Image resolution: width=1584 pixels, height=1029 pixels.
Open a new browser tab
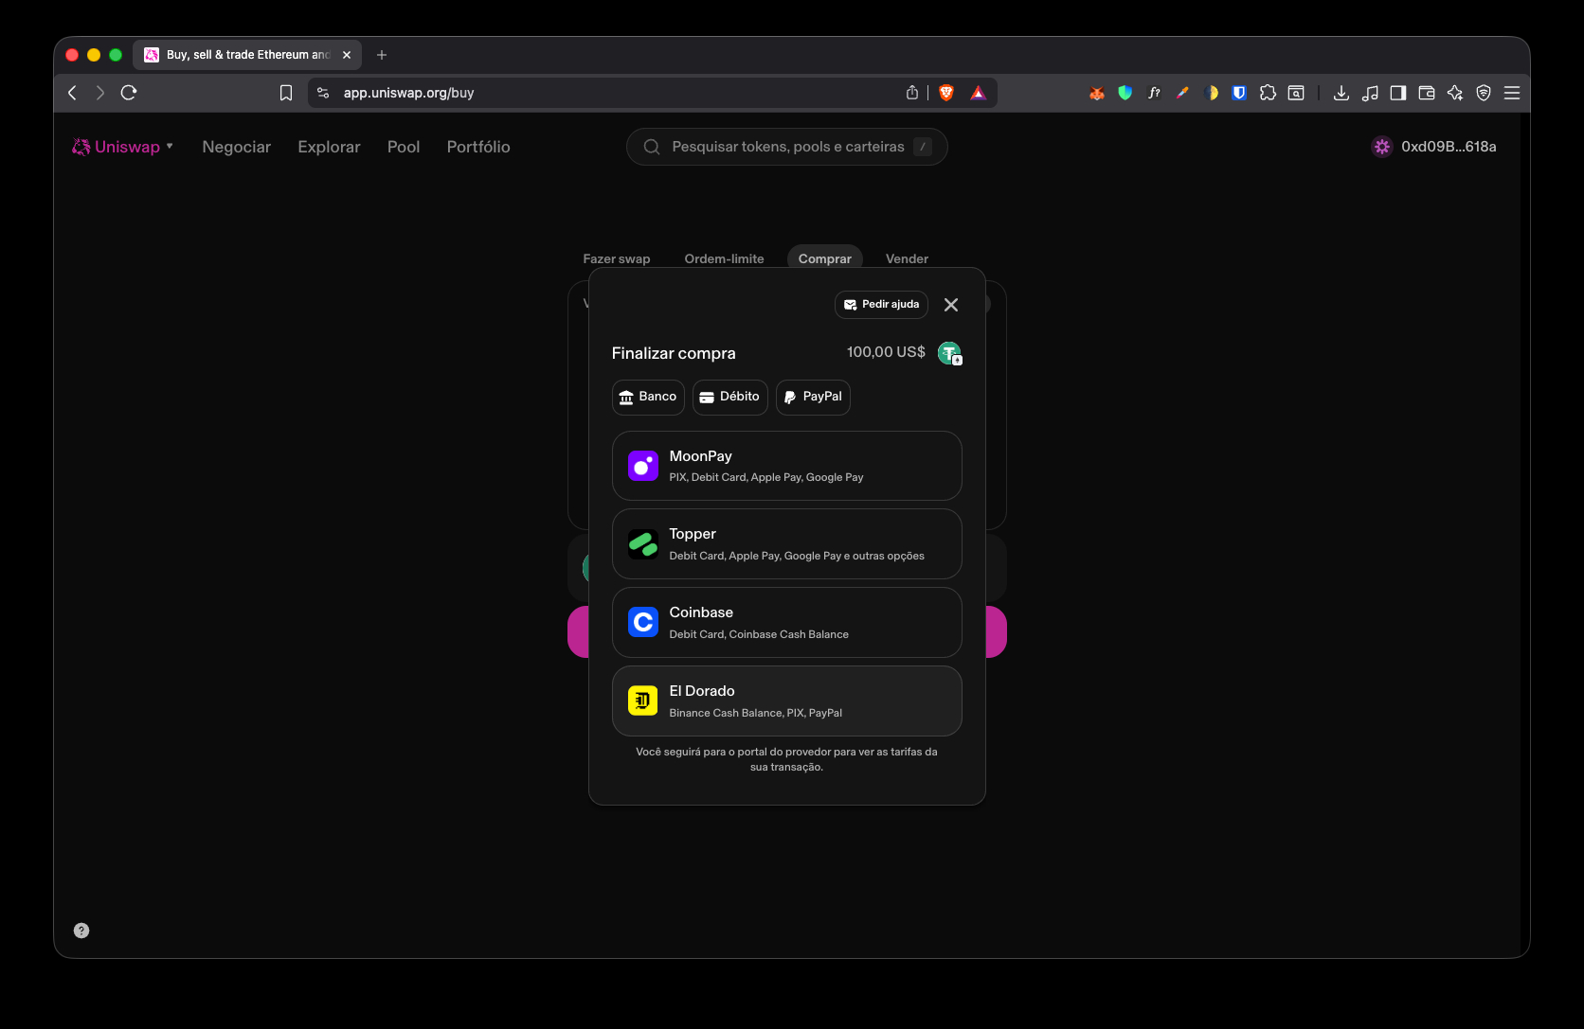382,55
